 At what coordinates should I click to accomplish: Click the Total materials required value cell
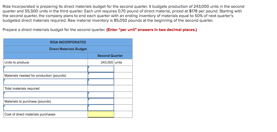tap(101, 88)
